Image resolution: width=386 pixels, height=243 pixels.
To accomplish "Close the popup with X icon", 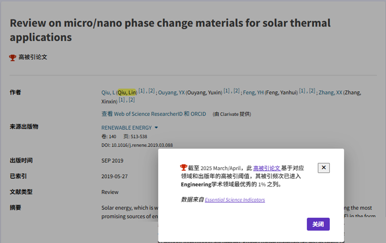I will (323, 168).
